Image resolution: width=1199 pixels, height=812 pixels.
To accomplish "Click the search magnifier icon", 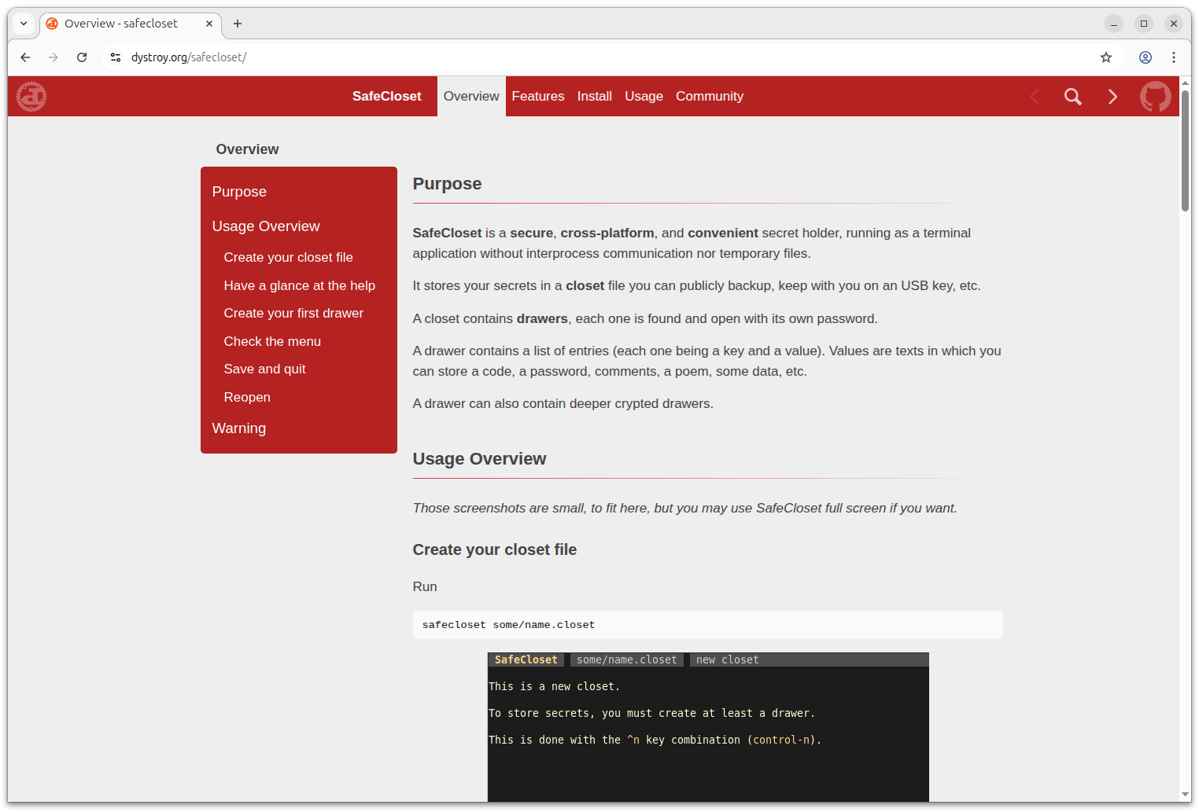I will [x=1072, y=97].
